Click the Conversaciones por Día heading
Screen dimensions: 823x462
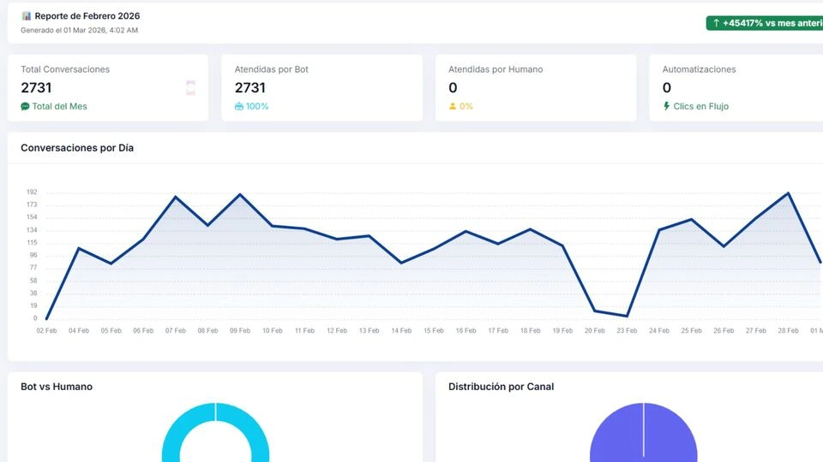[x=77, y=148]
